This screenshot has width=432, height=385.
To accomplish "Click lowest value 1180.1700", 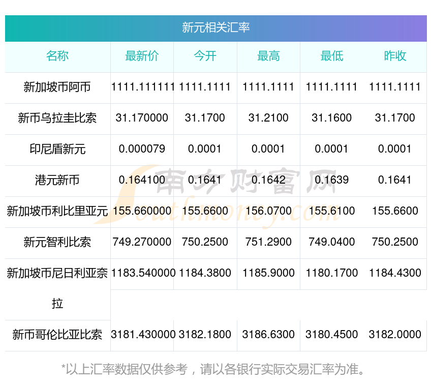I will point(332,273).
